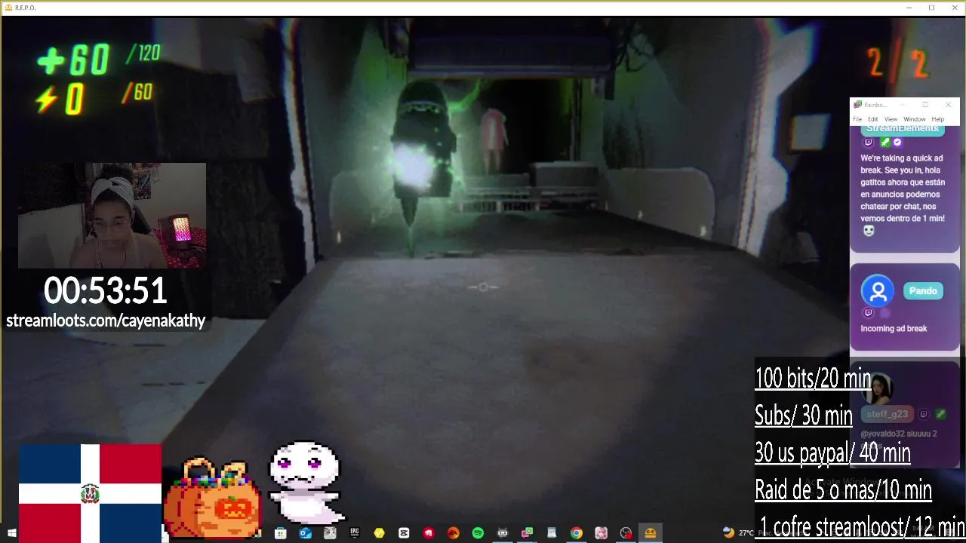966x543 pixels.
Task: Open the Help menu in chat window
Action: coord(937,119)
